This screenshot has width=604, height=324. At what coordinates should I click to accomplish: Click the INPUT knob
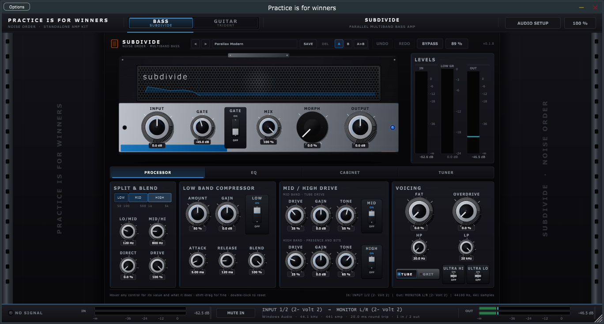tap(157, 128)
